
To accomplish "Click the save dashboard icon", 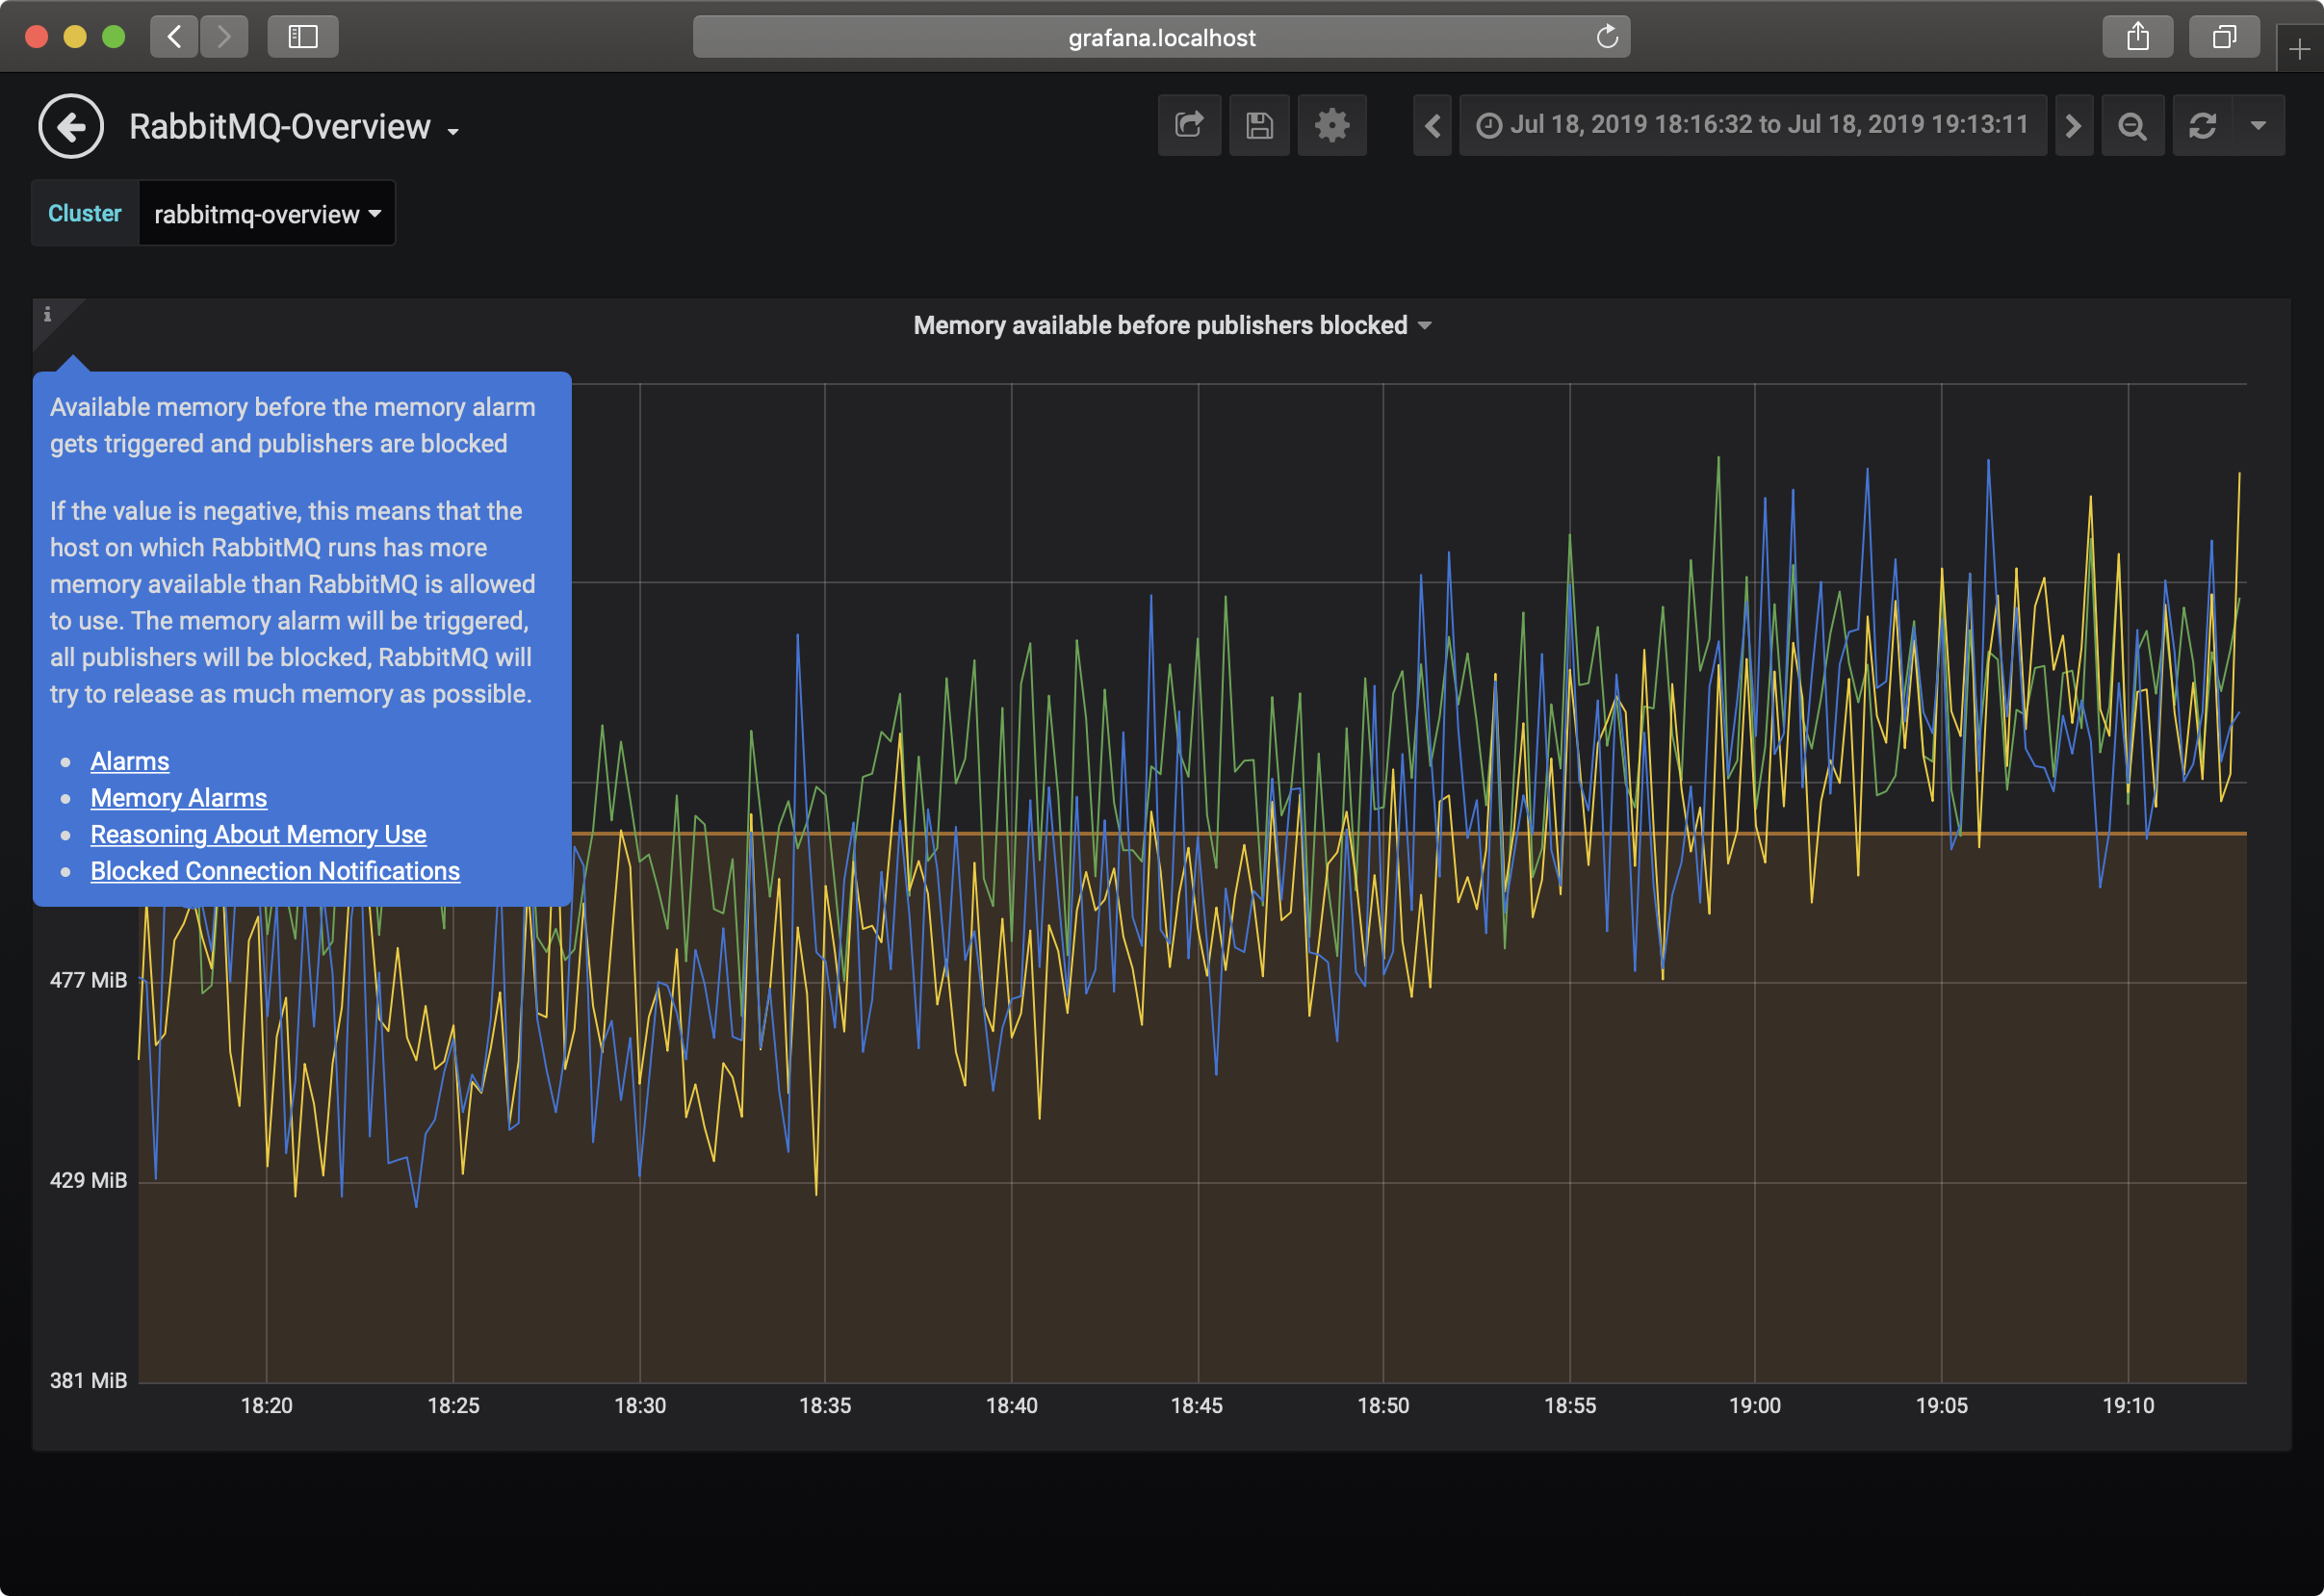I will click(1259, 126).
